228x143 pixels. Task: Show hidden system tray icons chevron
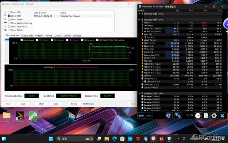click(x=178, y=139)
